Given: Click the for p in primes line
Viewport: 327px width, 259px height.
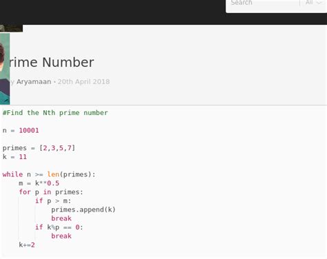Looking at the screenshot, I should coord(51,192).
